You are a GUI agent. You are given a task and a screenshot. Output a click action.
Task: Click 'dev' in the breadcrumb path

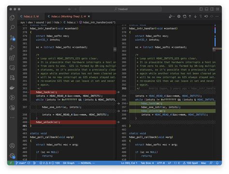coord(30,23)
